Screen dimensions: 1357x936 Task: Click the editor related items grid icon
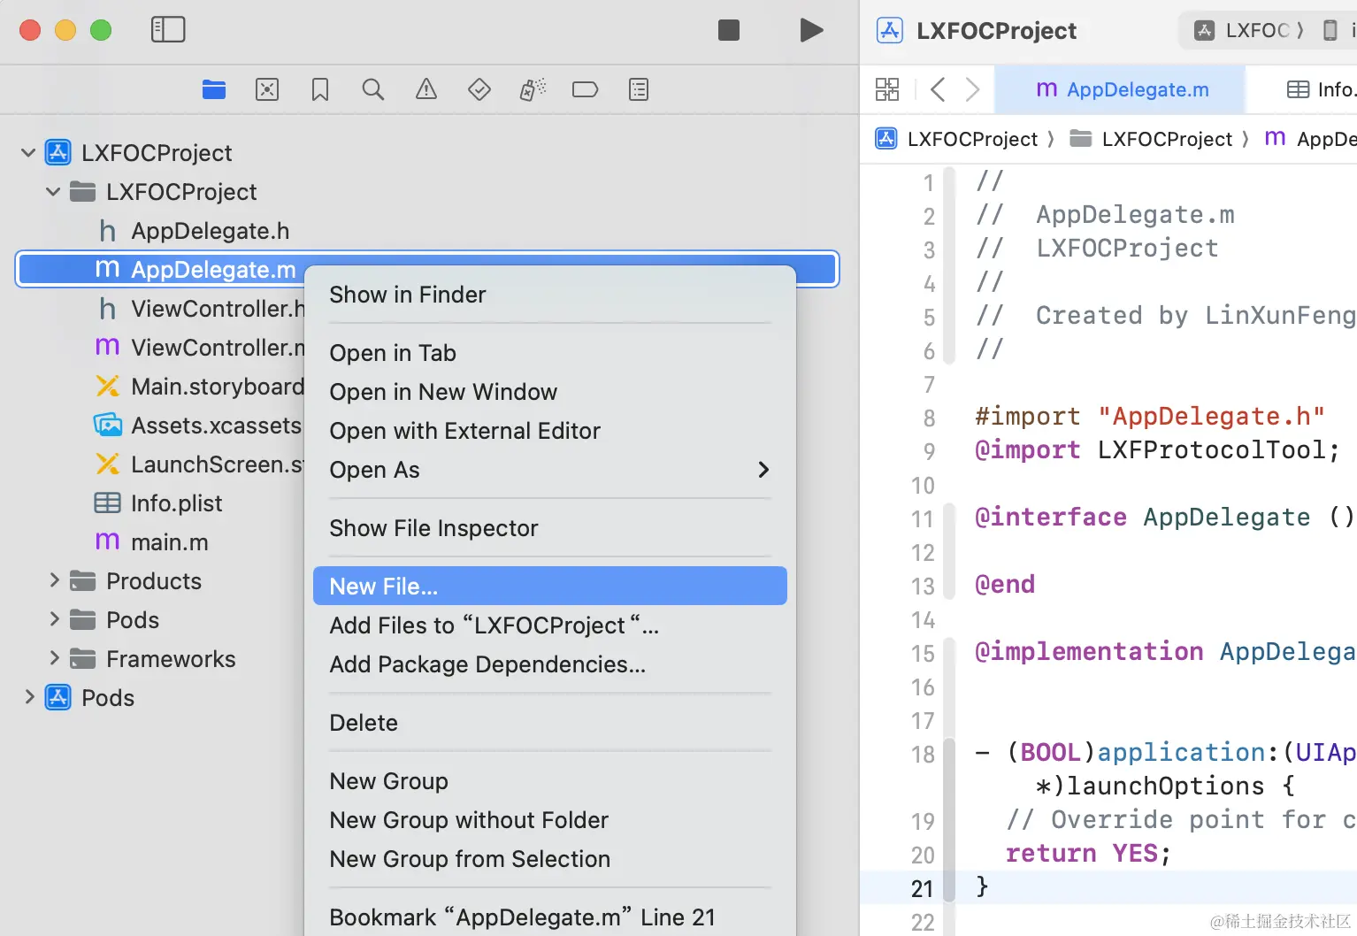886,89
